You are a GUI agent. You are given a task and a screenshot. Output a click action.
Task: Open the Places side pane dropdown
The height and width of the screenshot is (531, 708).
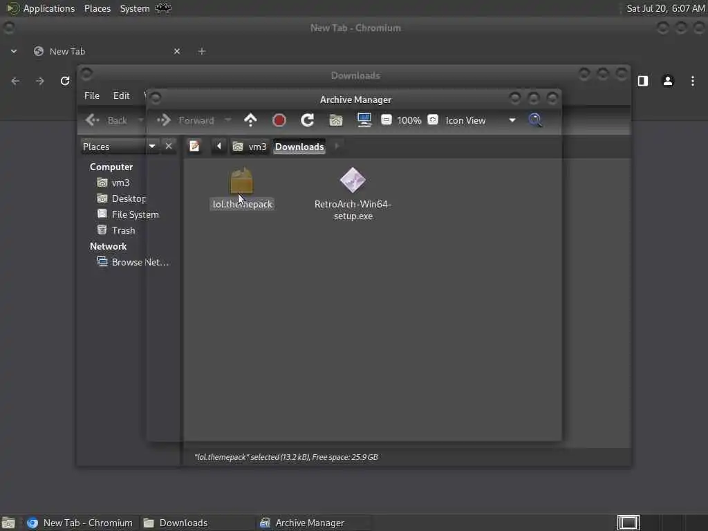click(119, 147)
